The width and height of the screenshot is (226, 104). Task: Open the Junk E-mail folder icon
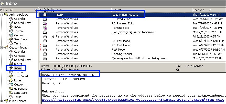click(x=11, y=76)
